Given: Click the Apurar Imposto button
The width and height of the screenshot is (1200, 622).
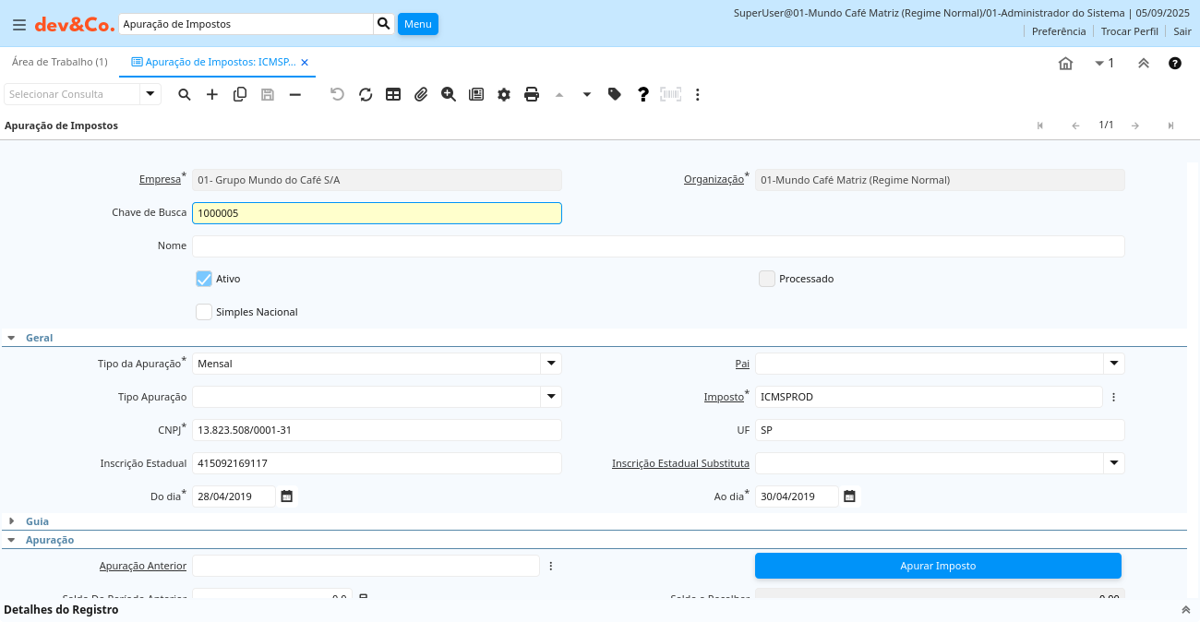Looking at the screenshot, I should click(938, 566).
